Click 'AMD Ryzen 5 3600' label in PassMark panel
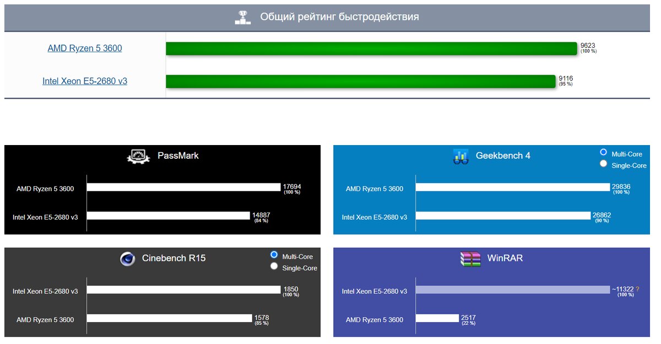 (x=45, y=188)
